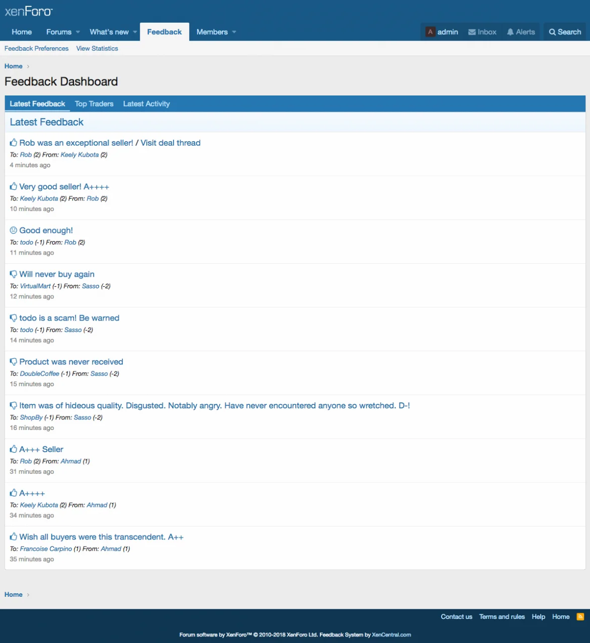Click the admin avatar icon

[430, 32]
